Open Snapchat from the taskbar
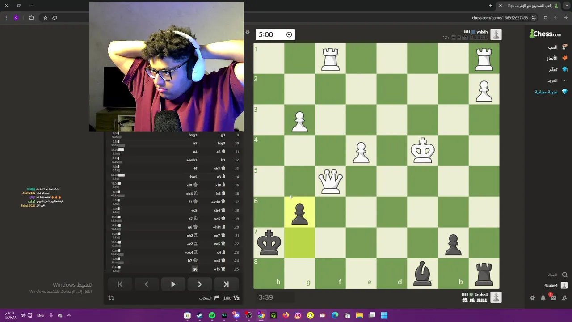The width and height of the screenshot is (572, 322). [310, 315]
